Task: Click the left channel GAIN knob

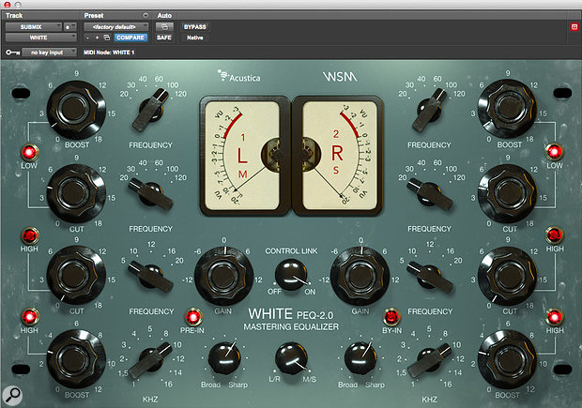Action: [223, 277]
